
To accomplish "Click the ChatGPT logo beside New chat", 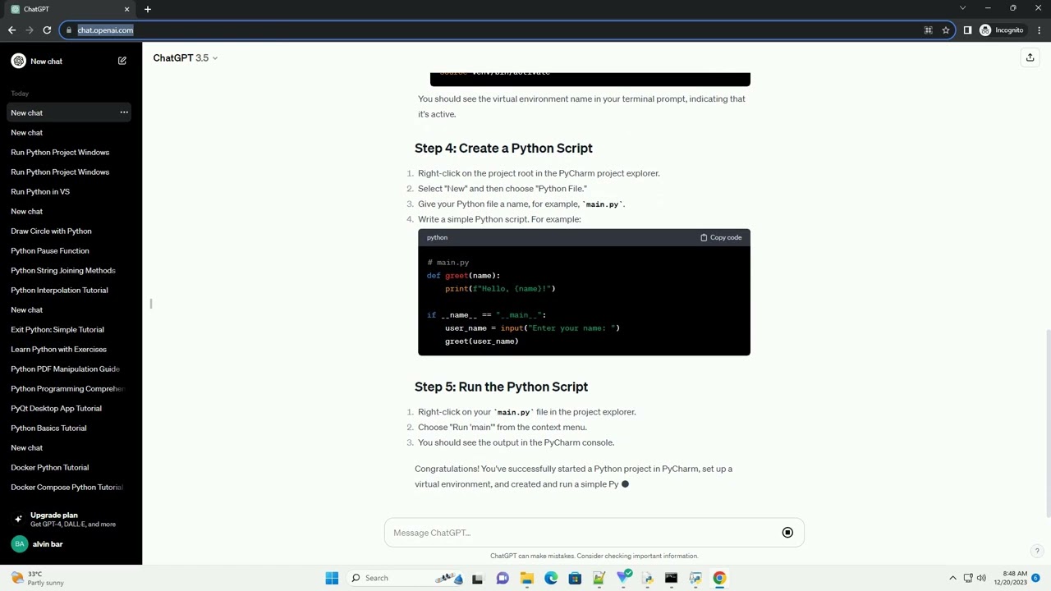I will click(18, 61).
